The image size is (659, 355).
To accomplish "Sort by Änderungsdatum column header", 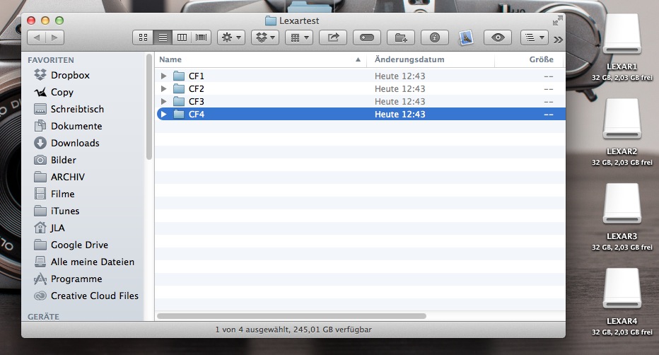I will (x=409, y=59).
